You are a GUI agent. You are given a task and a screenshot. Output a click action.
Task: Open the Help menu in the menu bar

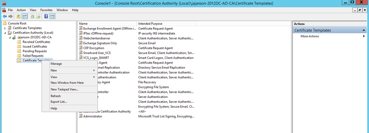[x=75, y=10]
